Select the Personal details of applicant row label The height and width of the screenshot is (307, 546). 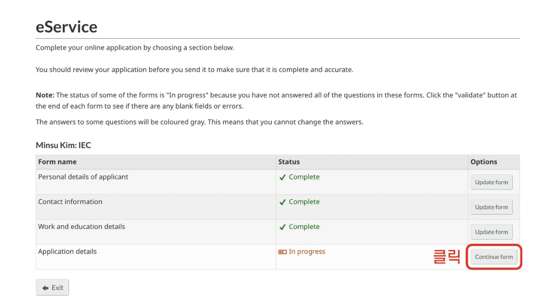pos(83,177)
